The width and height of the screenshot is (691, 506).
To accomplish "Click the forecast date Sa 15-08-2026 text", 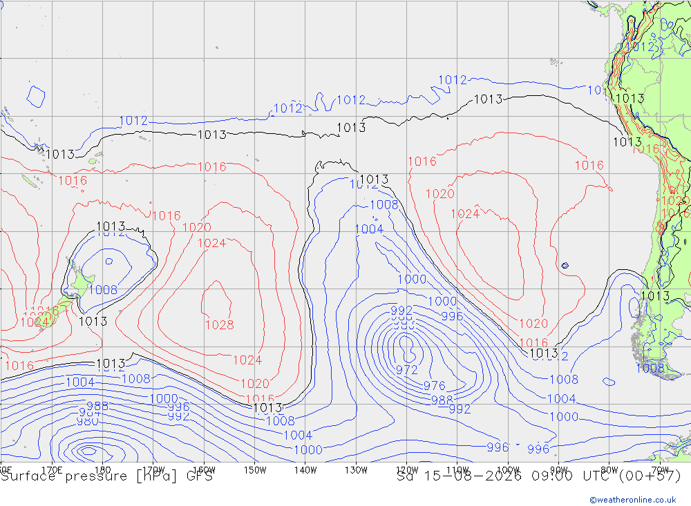I will pos(459,476).
